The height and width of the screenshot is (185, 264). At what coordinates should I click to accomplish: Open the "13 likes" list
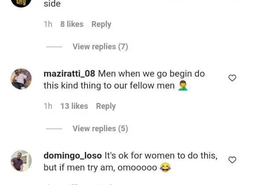(x=74, y=106)
